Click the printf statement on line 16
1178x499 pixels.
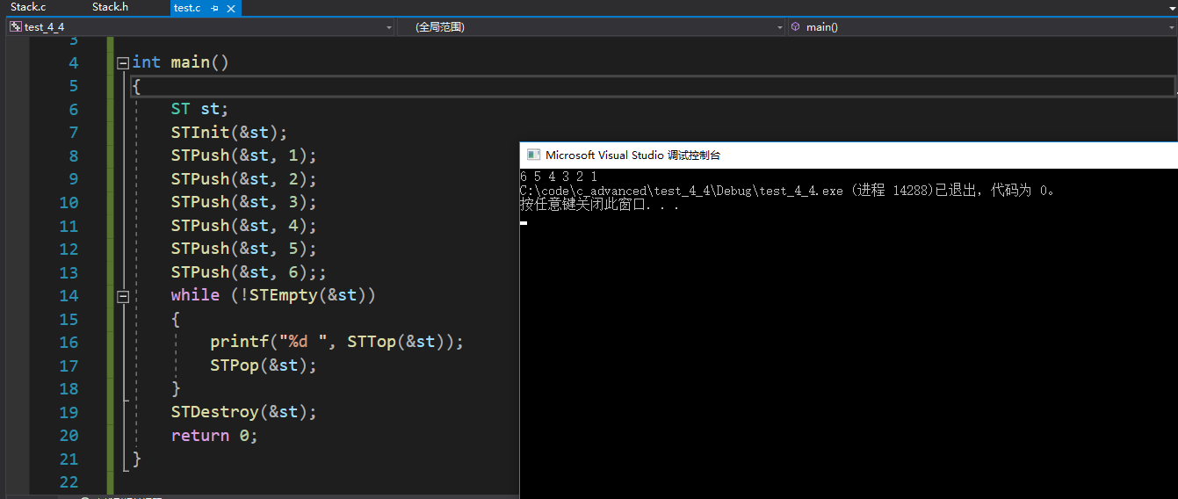pos(336,342)
